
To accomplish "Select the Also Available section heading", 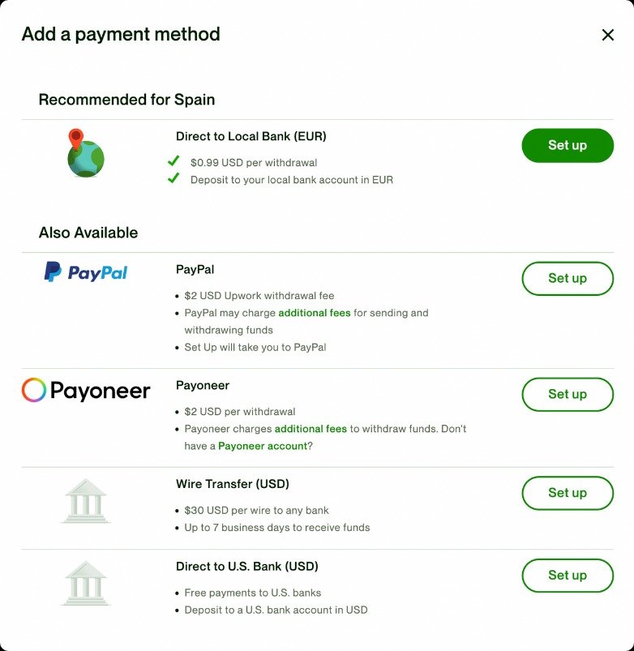I will [90, 232].
